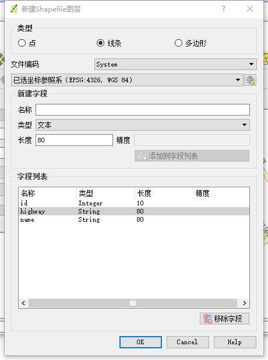Click length value 80 in name row
The height and width of the screenshot is (360, 268).
point(140,219)
